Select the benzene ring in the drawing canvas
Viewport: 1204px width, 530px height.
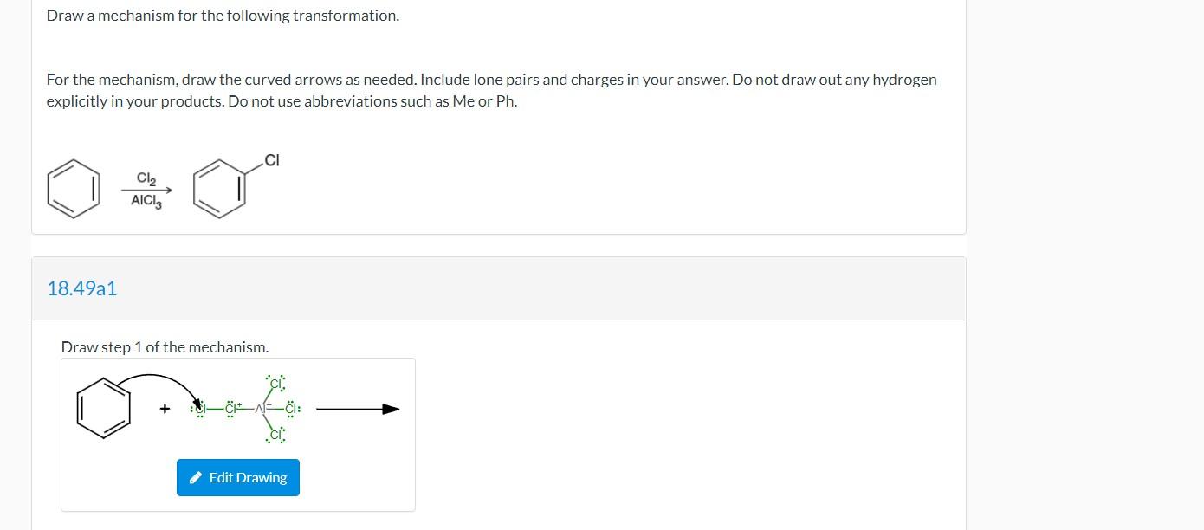pos(104,408)
